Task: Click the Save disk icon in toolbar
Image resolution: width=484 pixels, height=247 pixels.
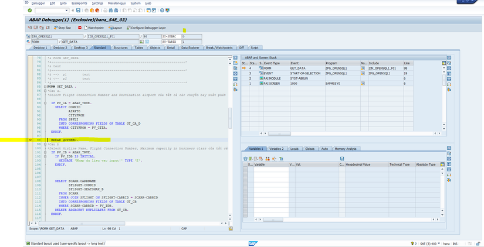Action: pos(79,11)
